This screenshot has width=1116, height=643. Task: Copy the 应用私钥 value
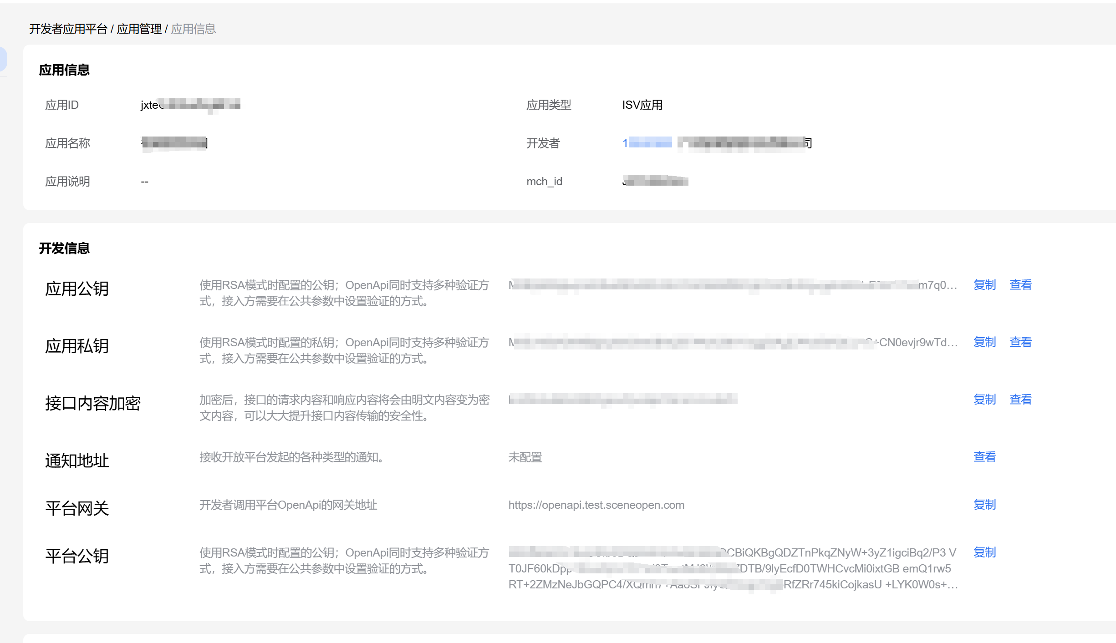coord(984,342)
